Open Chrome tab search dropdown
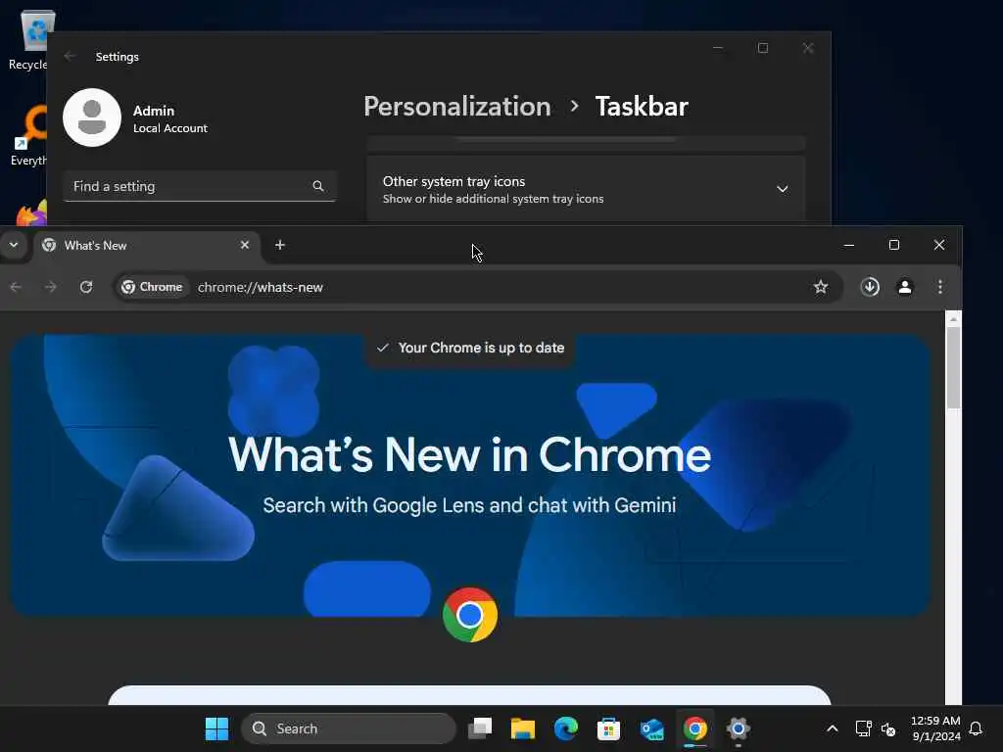 pyautogui.click(x=14, y=245)
